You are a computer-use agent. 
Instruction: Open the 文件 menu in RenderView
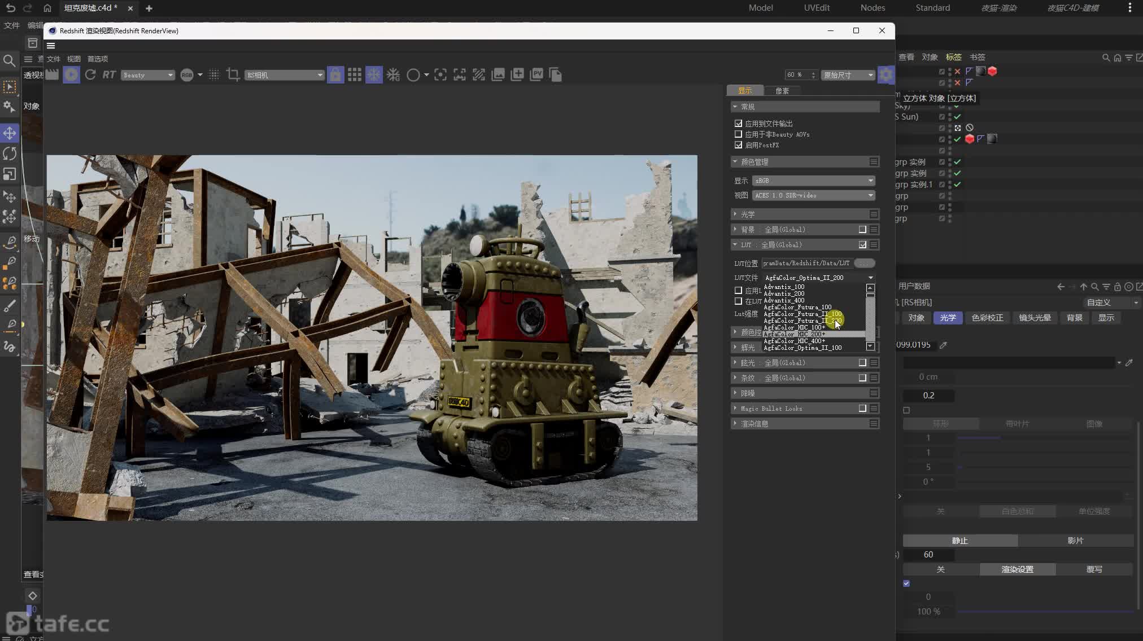[54, 59]
